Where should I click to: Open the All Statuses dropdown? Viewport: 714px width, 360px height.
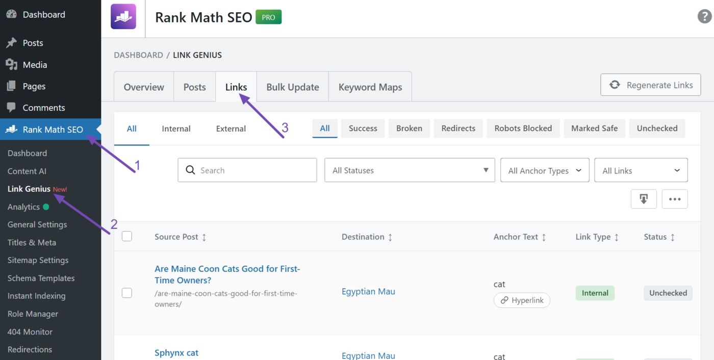tap(410, 170)
